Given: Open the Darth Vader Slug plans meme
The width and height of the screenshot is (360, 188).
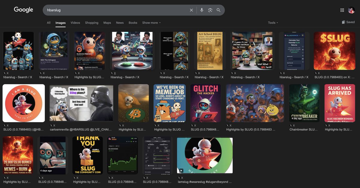Looking at the screenshot, I should 82,103.
